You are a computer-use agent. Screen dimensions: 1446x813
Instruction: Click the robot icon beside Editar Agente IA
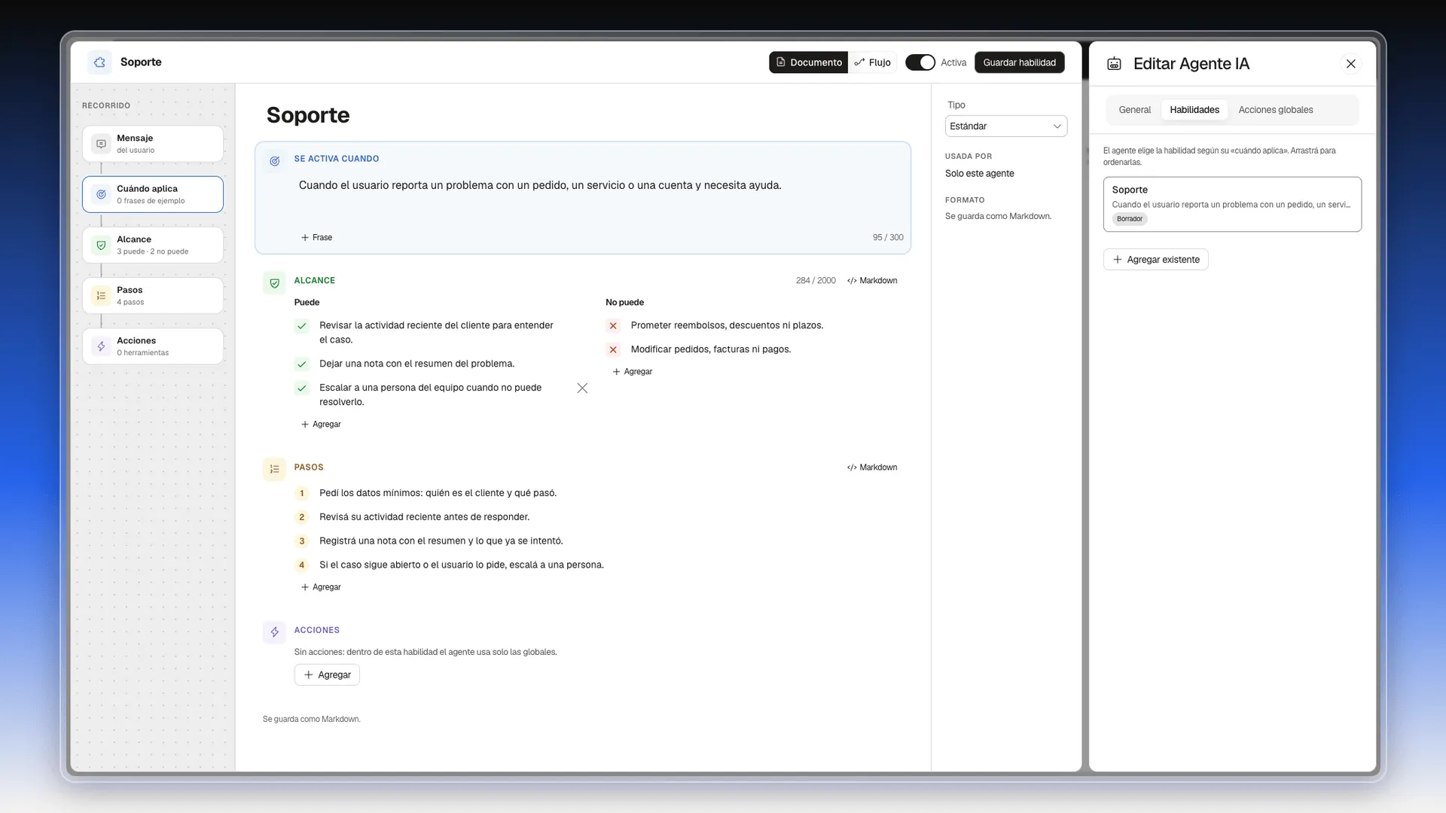point(1114,64)
